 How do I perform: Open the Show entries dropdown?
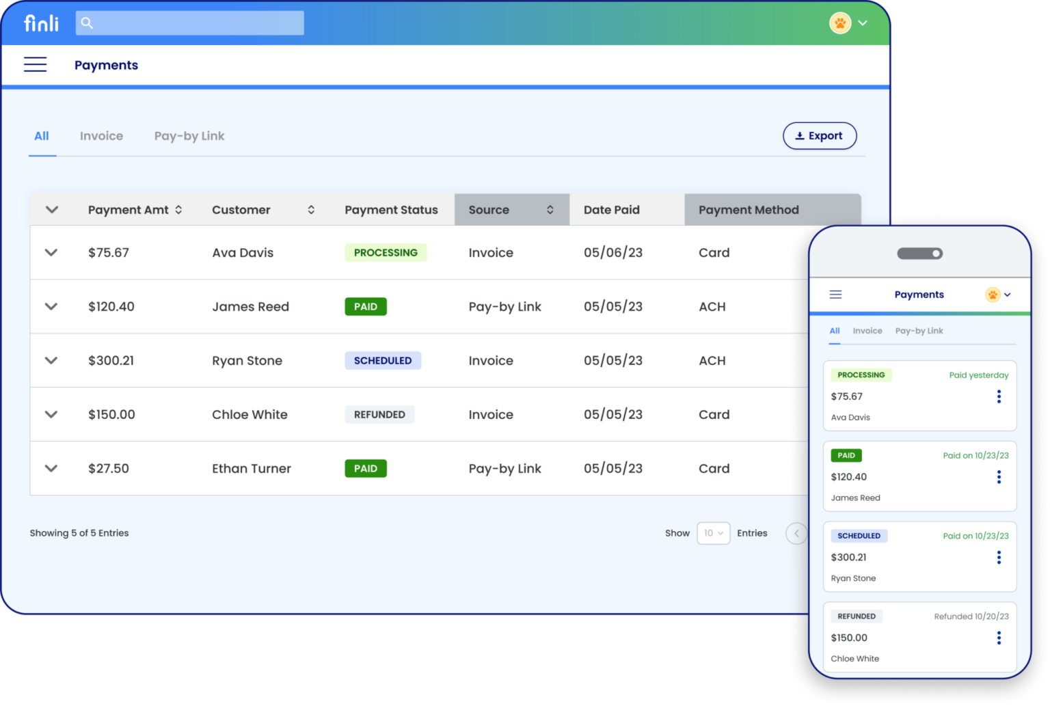(713, 533)
